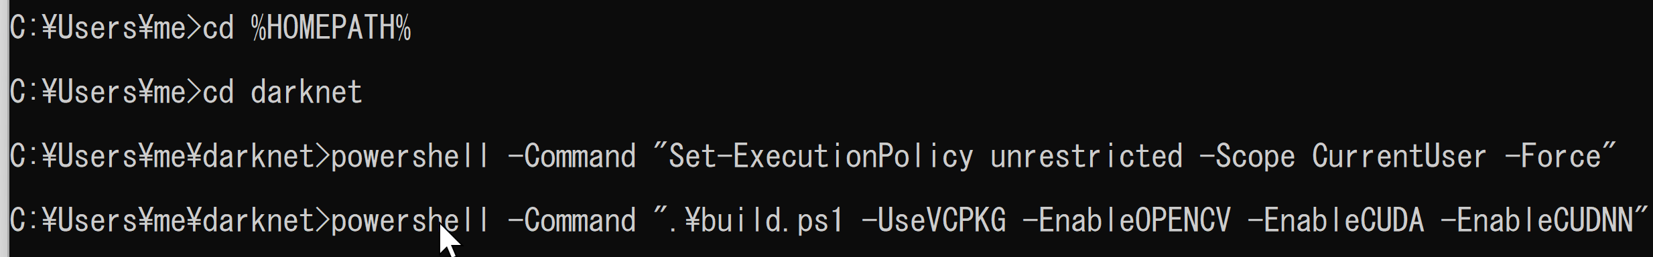This screenshot has height=257, width=1653.
Task: Click powershell on the last command line
Action: click(x=411, y=221)
